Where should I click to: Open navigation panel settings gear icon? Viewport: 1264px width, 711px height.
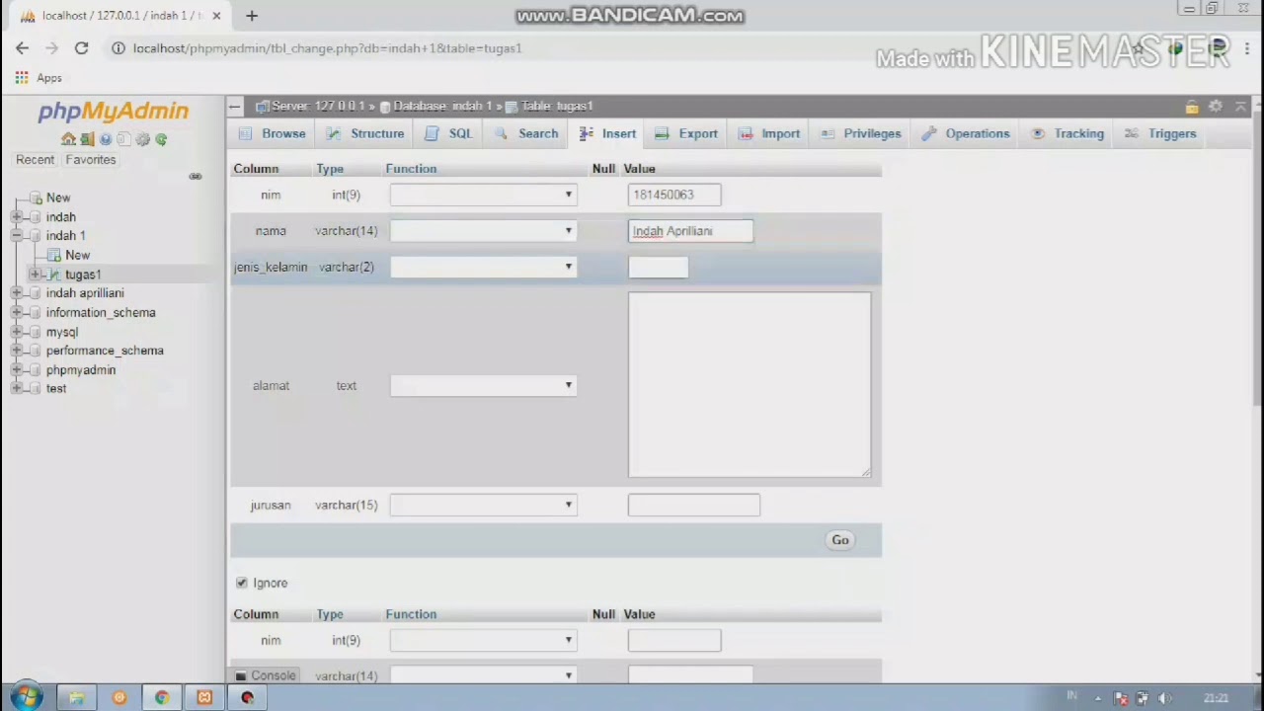[x=143, y=139]
